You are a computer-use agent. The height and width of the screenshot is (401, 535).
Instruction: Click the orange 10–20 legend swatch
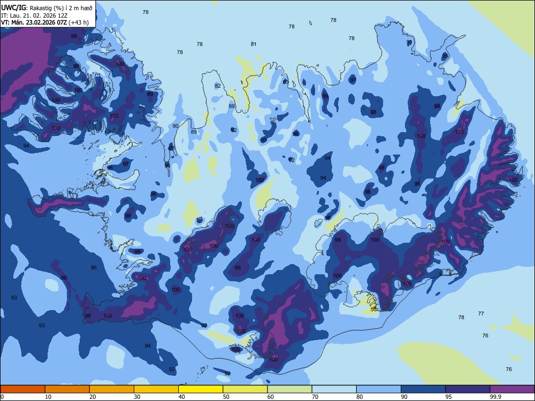(67, 389)
